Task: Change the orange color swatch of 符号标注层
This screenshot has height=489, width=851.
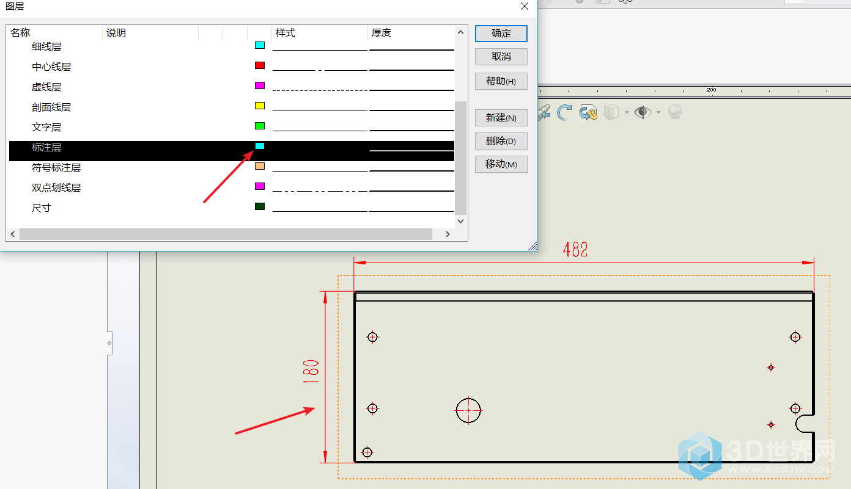Action: 260,166
